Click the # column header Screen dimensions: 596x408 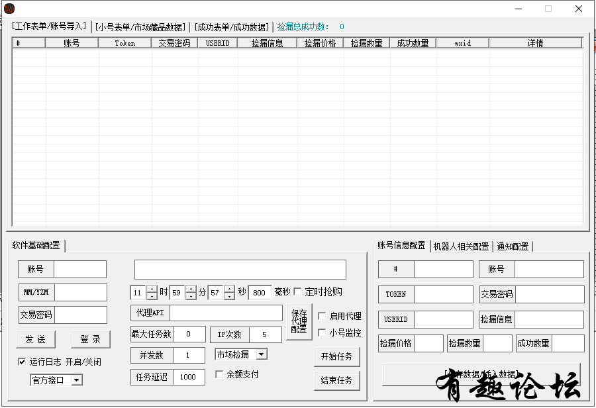29,43
